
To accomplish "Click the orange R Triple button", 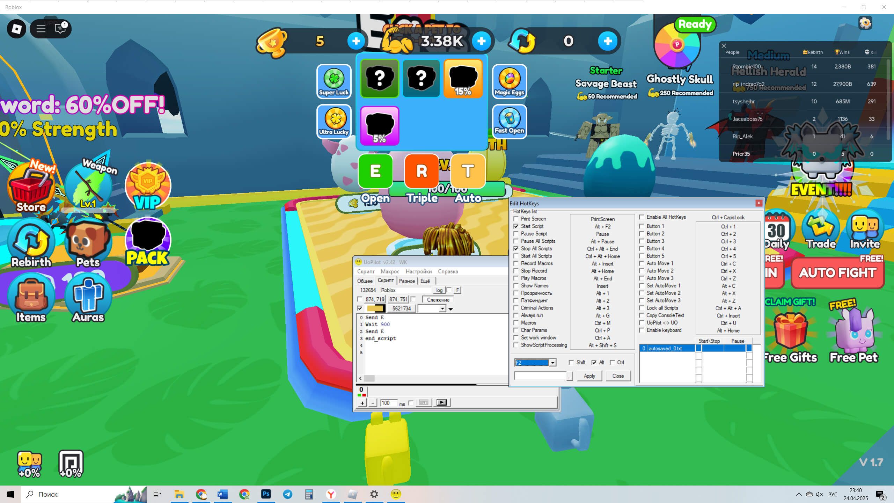I will [422, 171].
